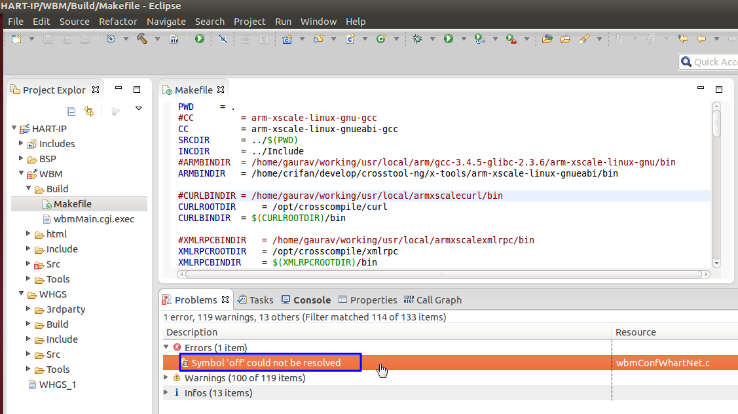Toggle the highlighter Mark Occurrences icon
Image resolution: width=738 pixels, height=414 pixels.
coord(583,39)
